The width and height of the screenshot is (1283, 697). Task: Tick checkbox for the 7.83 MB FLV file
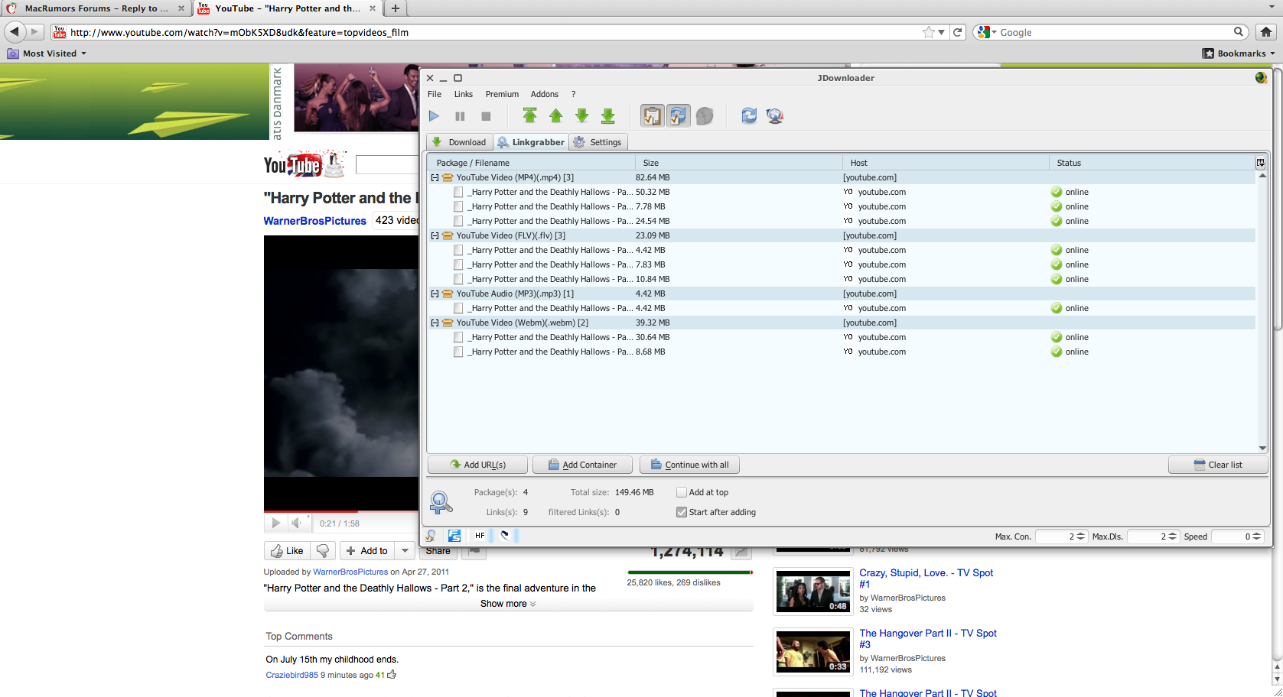click(x=458, y=265)
